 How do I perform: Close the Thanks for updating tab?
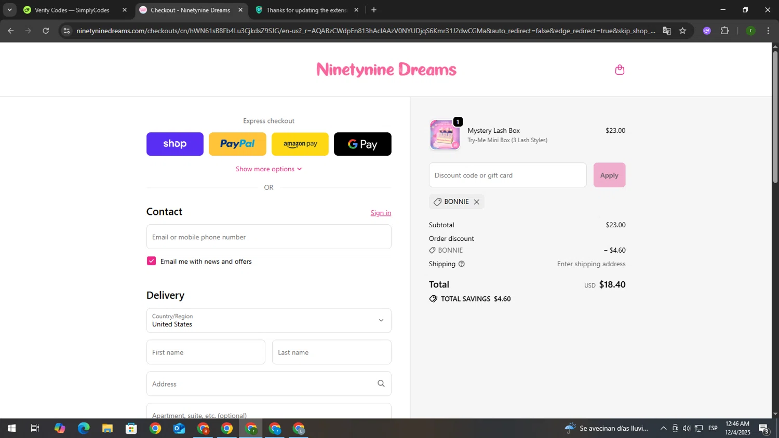click(x=356, y=10)
